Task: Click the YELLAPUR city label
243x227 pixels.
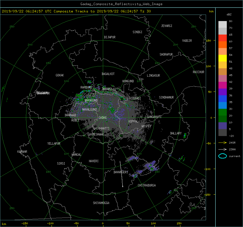Action: [54, 144]
